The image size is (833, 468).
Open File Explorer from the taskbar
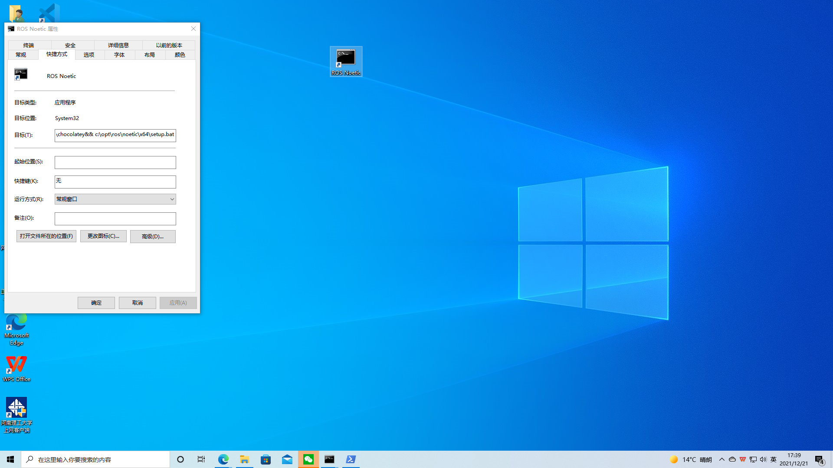click(x=244, y=459)
